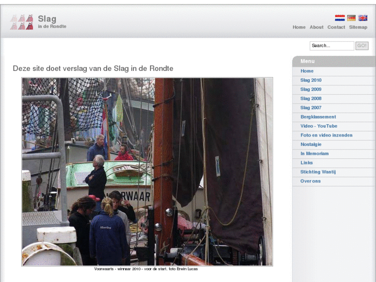Switch site language to Dutch flag
Screen dimensions: 376x282
coord(340,18)
